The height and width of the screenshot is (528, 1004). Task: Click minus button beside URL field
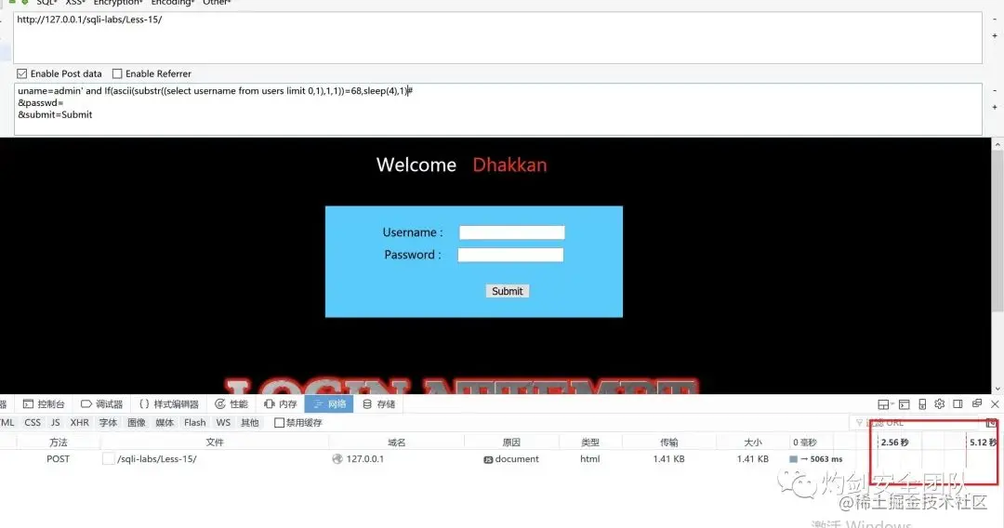click(995, 20)
